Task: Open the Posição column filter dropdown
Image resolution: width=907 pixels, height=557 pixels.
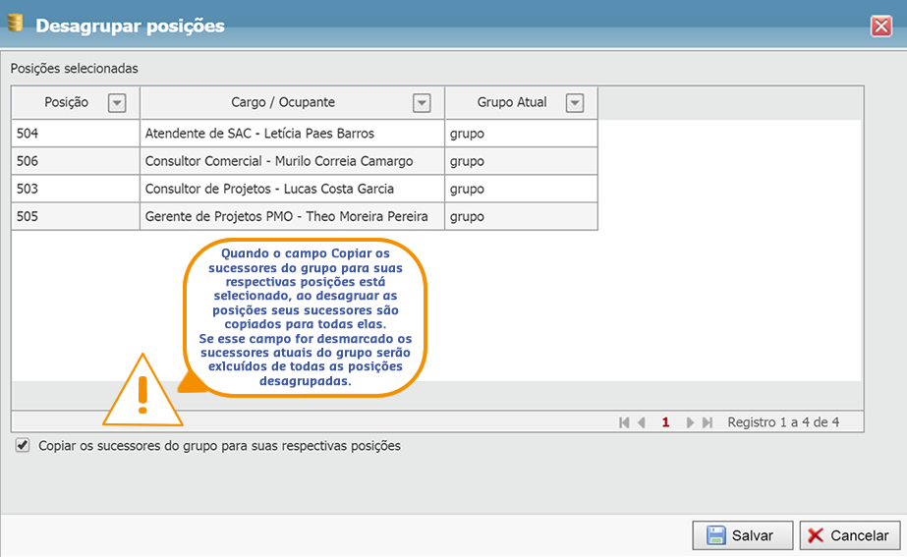Action: point(117,103)
